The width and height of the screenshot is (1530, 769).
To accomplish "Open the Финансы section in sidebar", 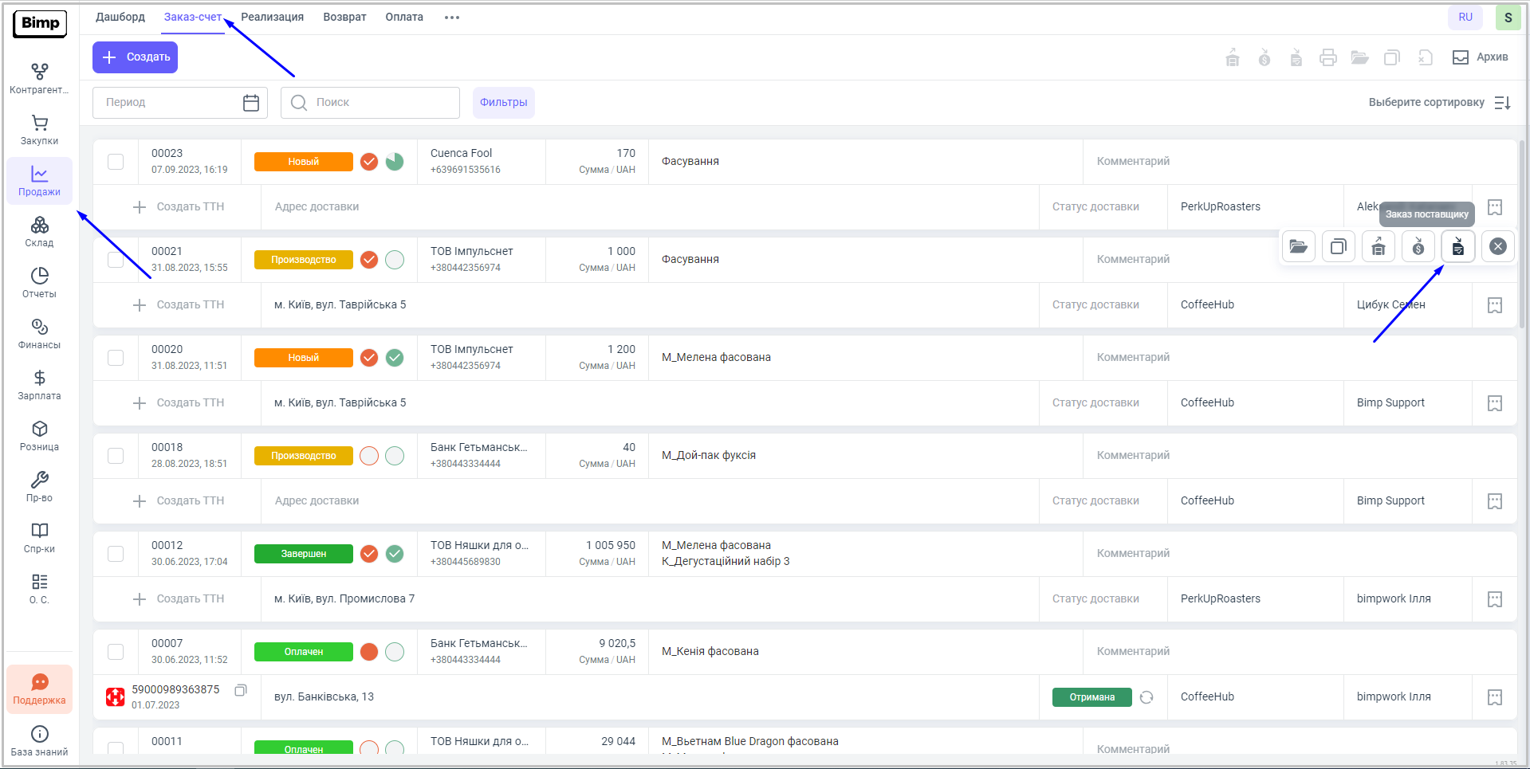I will click(39, 334).
